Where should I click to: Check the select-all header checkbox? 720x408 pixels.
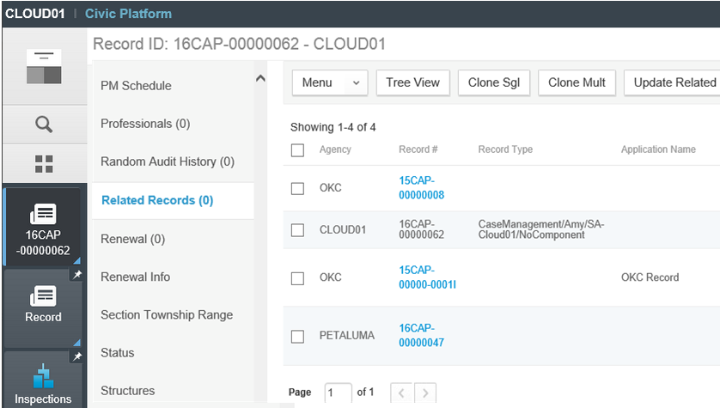(x=297, y=150)
